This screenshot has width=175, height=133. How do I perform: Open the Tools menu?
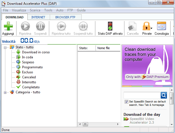[48, 10]
